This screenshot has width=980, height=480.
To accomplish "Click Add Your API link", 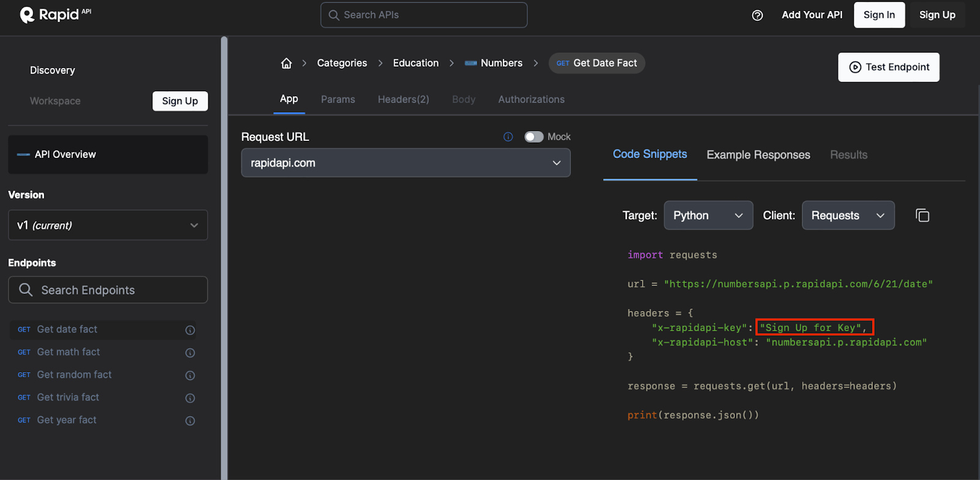I will [x=812, y=15].
